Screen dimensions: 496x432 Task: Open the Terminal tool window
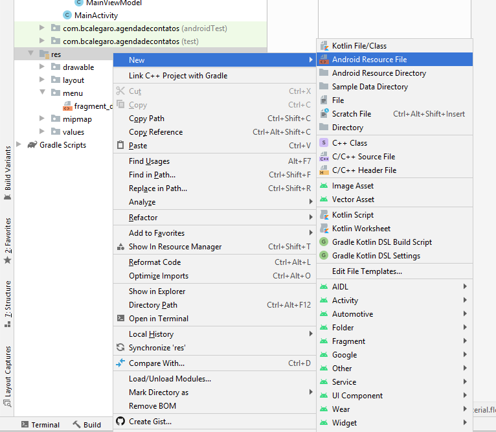[39, 425]
